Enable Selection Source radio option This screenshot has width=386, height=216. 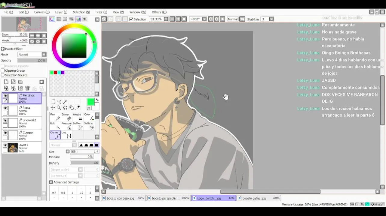point(3,75)
